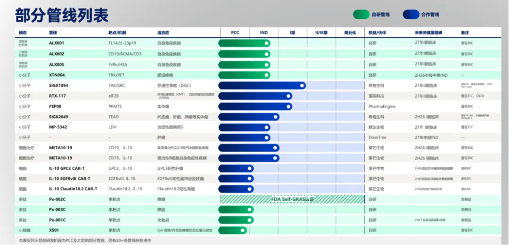Click the 部分管线列表 title heading
509x245 pixels.
pos(62,15)
